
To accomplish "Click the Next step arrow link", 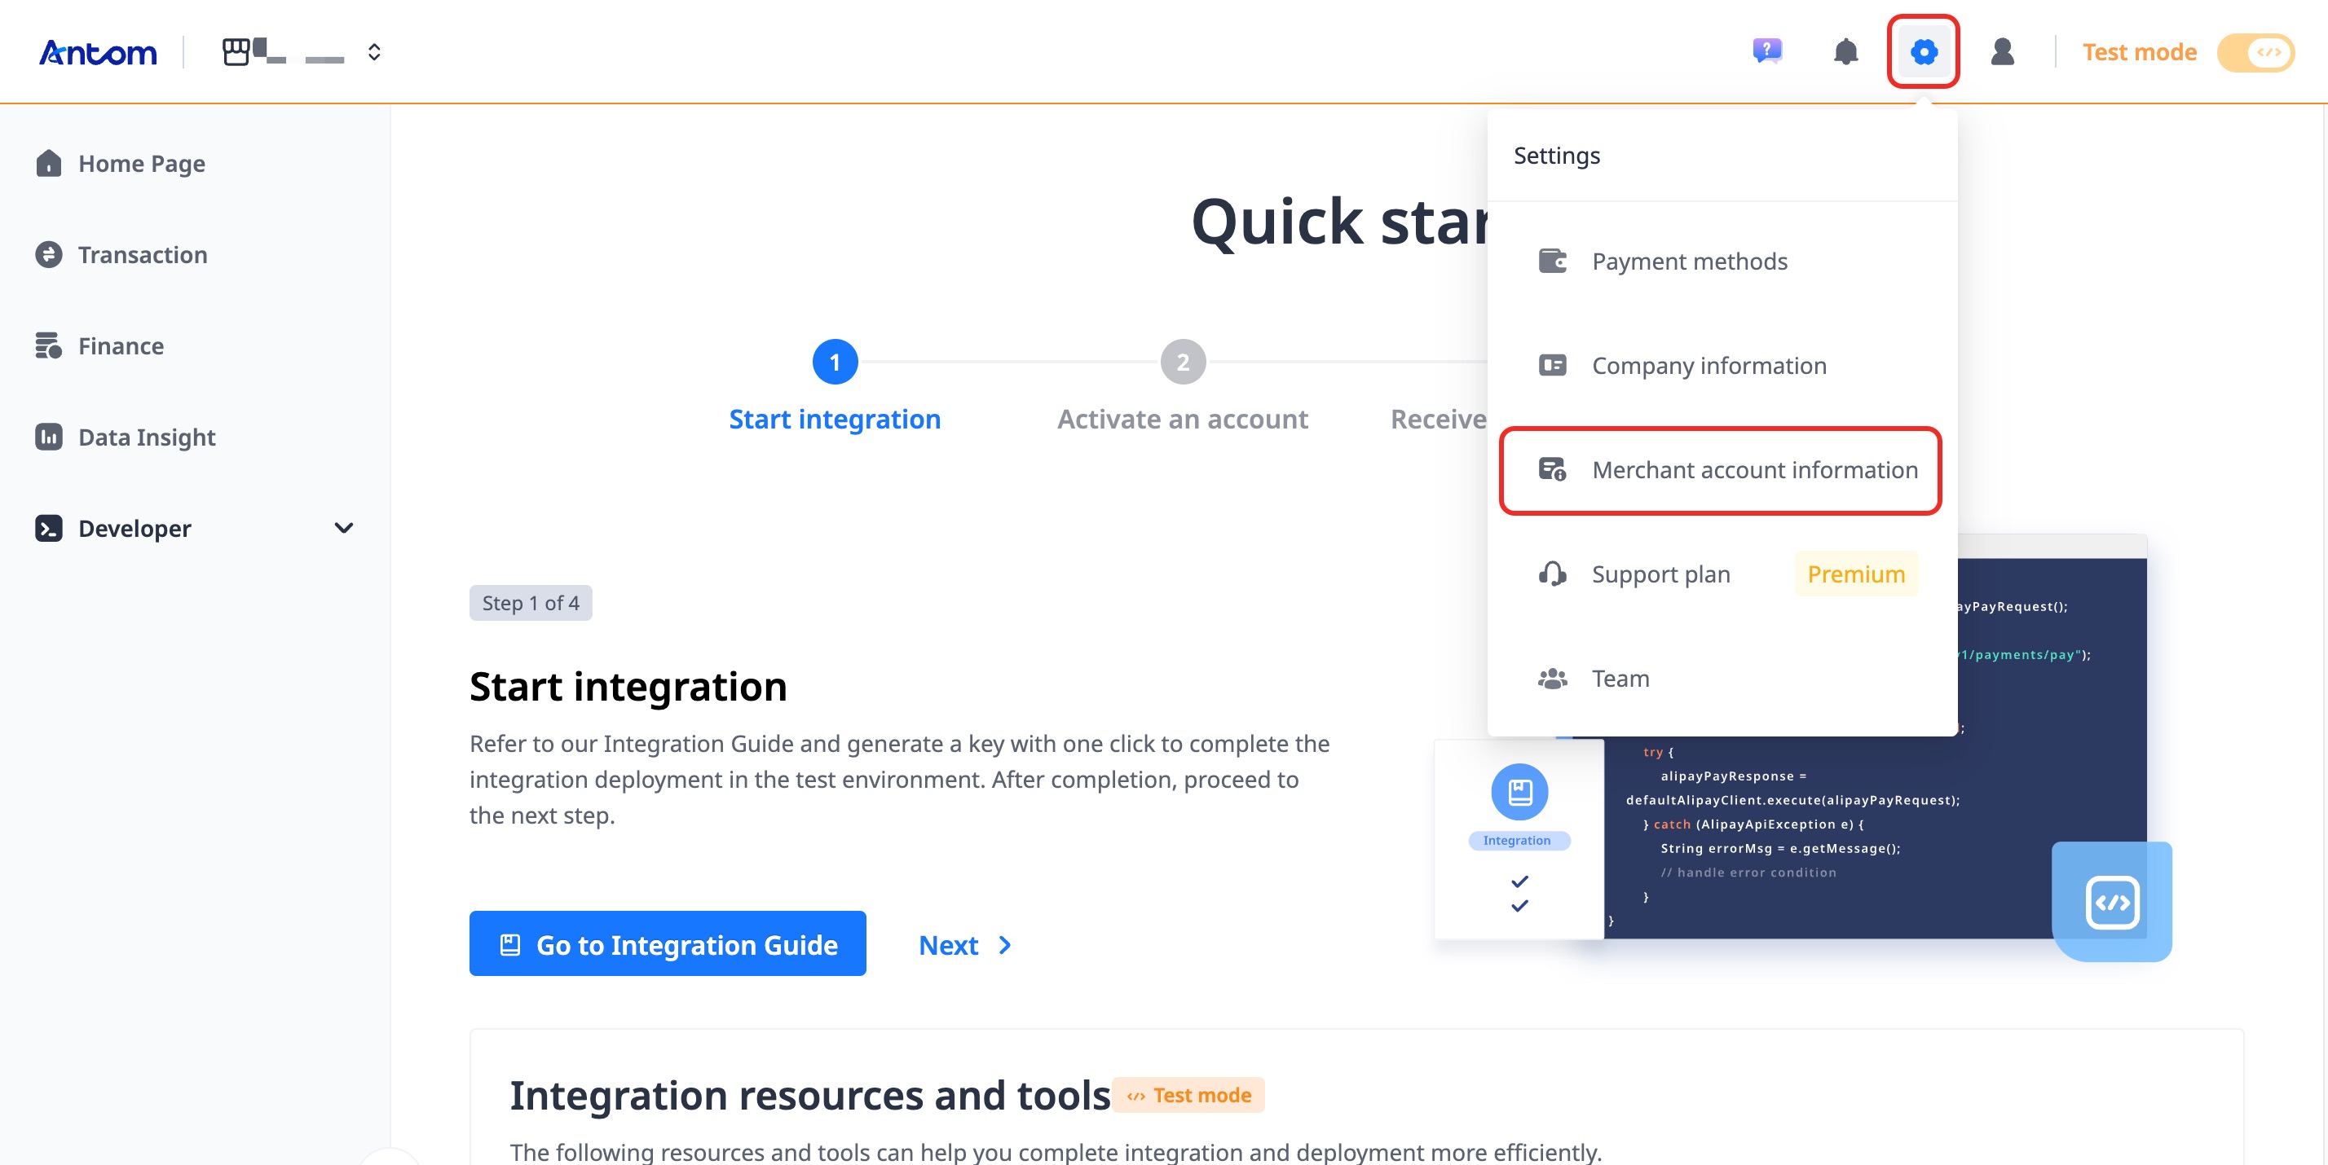I will (964, 945).
